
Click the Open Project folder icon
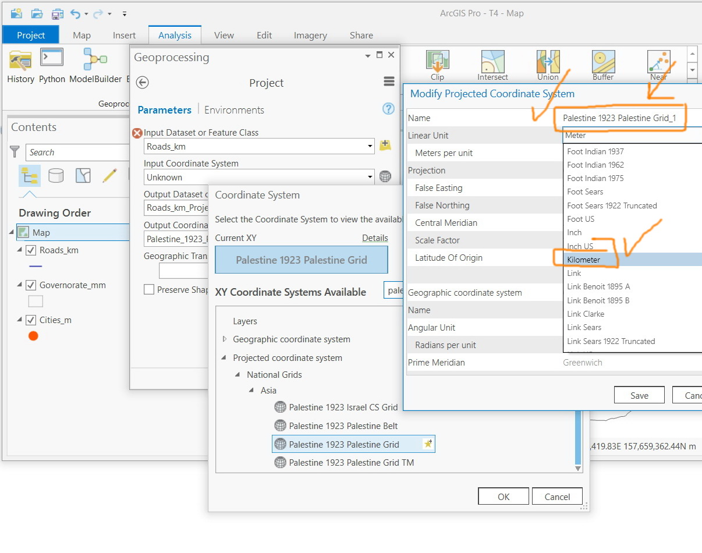(37, 13)
